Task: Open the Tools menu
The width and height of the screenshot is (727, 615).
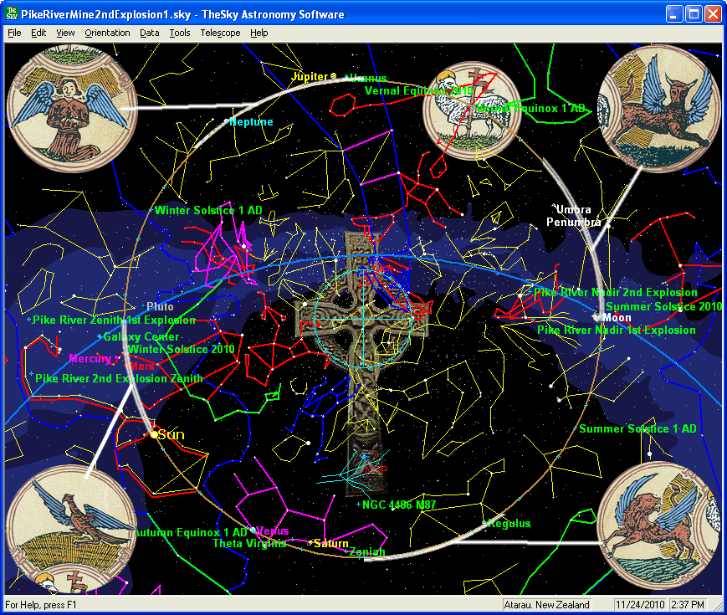Action: tap(179, 33)
